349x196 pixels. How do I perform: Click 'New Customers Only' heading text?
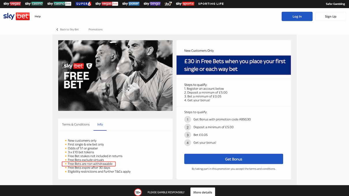pos(199,51)
